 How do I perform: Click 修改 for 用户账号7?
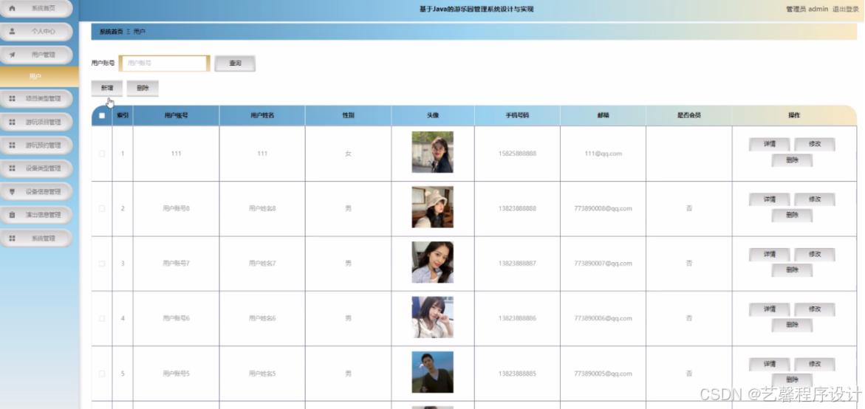(815, 255)
